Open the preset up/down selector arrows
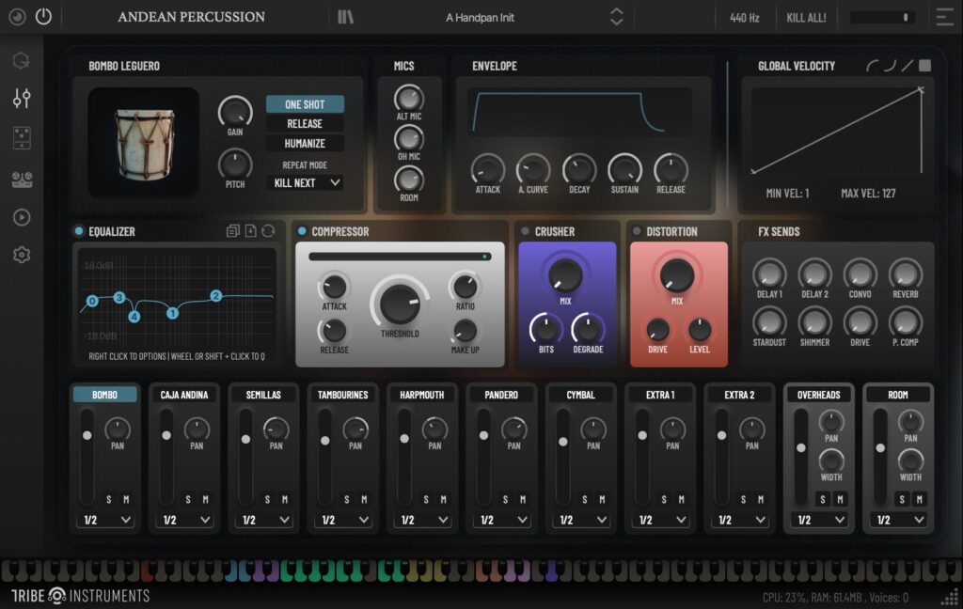The image size is (963, 609). click(x=616, y=17)
